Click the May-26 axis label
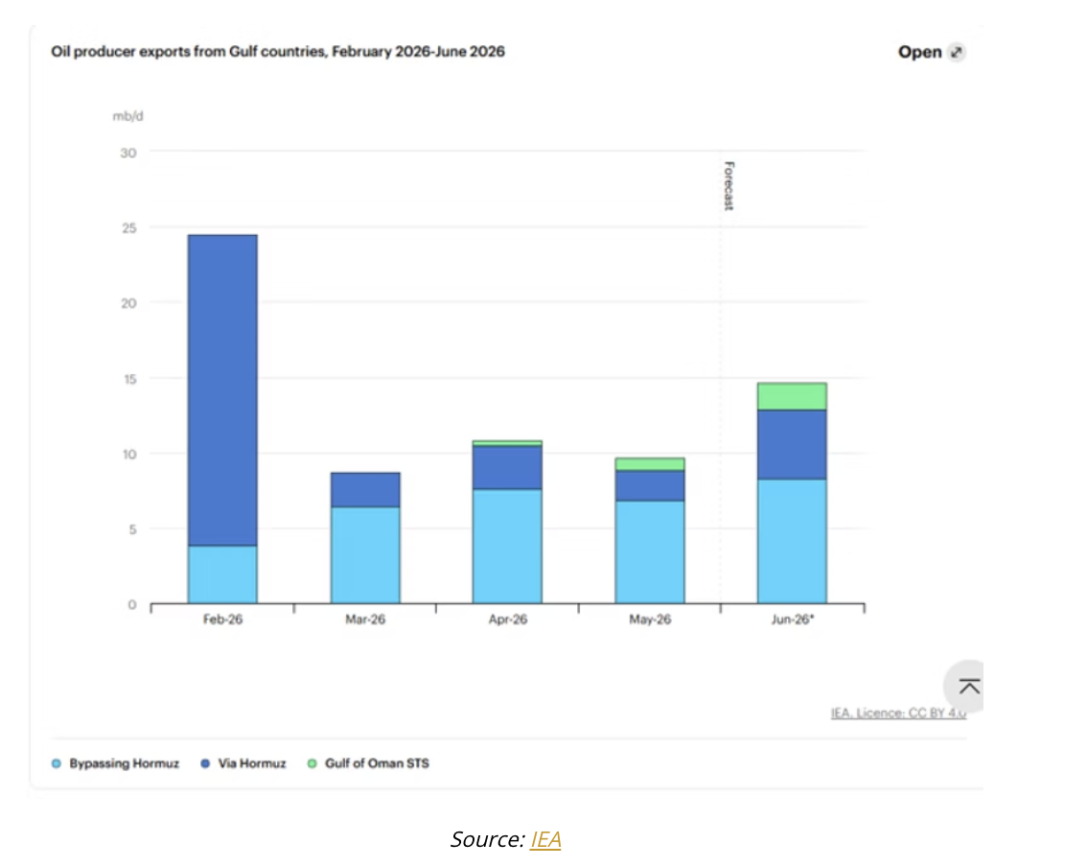1087x867 pixels. [x=650, y=620]
